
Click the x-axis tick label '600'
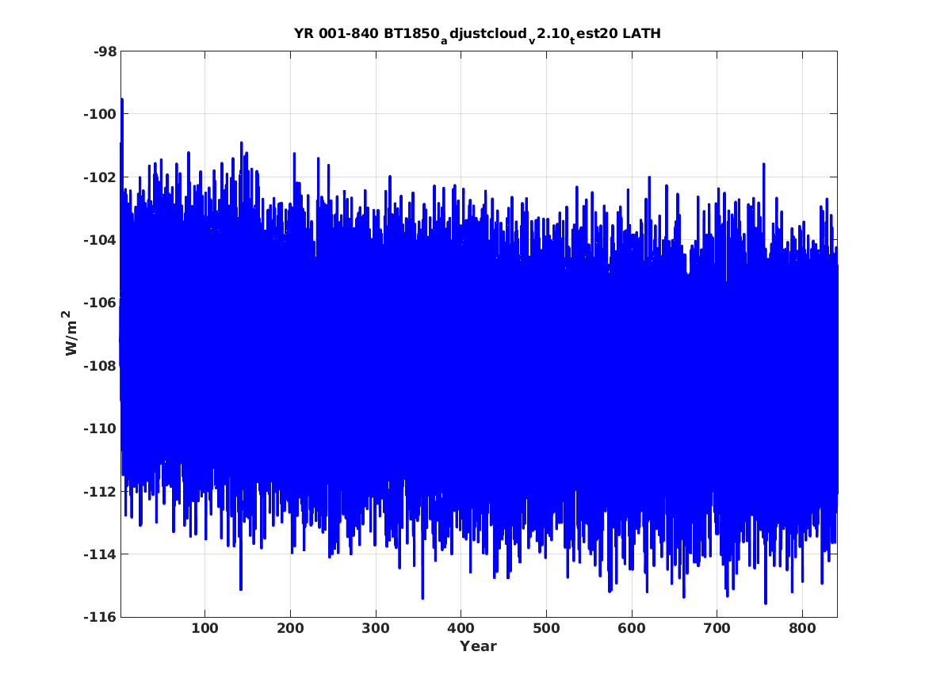pyautogui.click(x=632, y=628)
